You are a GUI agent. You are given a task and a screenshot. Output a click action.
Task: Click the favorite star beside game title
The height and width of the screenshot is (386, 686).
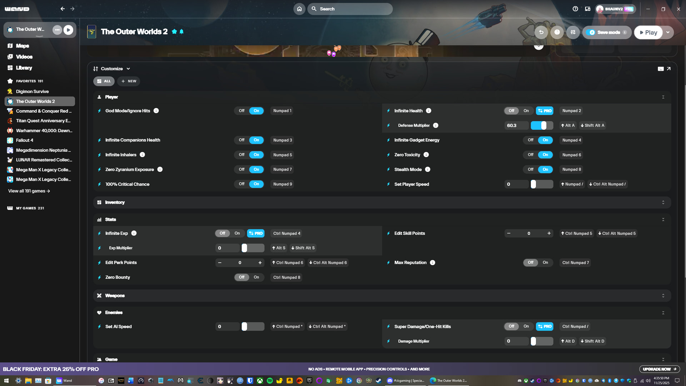point(174,32)
